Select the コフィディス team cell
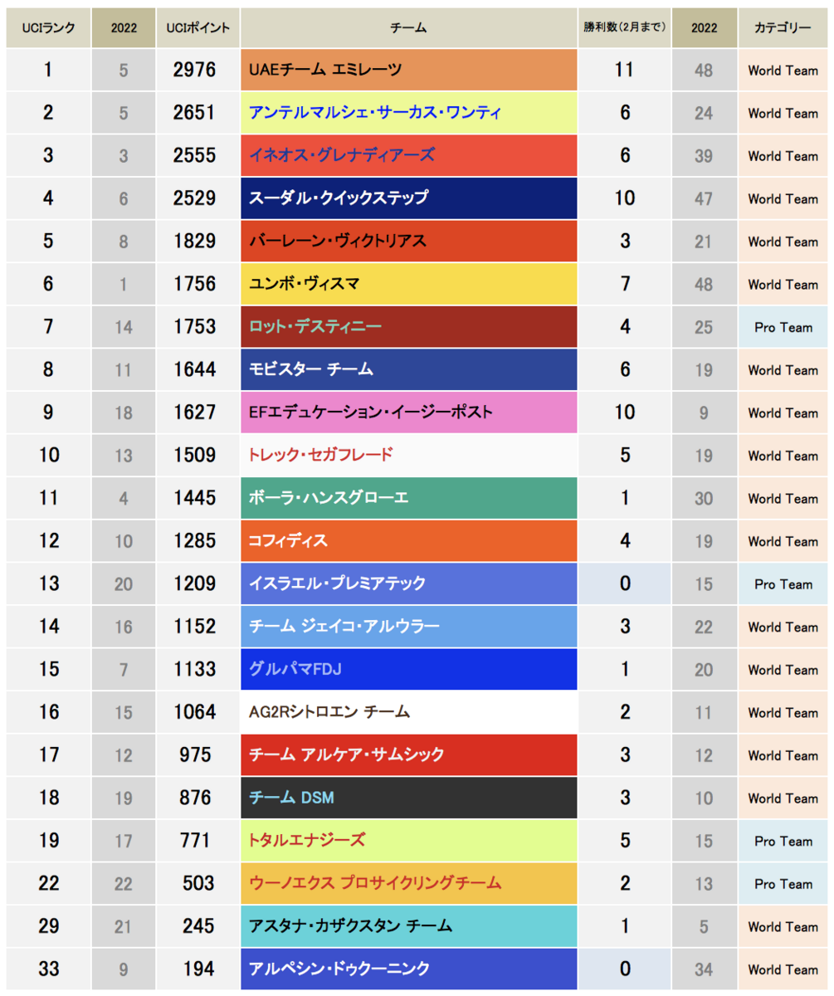Screen dimensions: 834x996 coord(408,541)
